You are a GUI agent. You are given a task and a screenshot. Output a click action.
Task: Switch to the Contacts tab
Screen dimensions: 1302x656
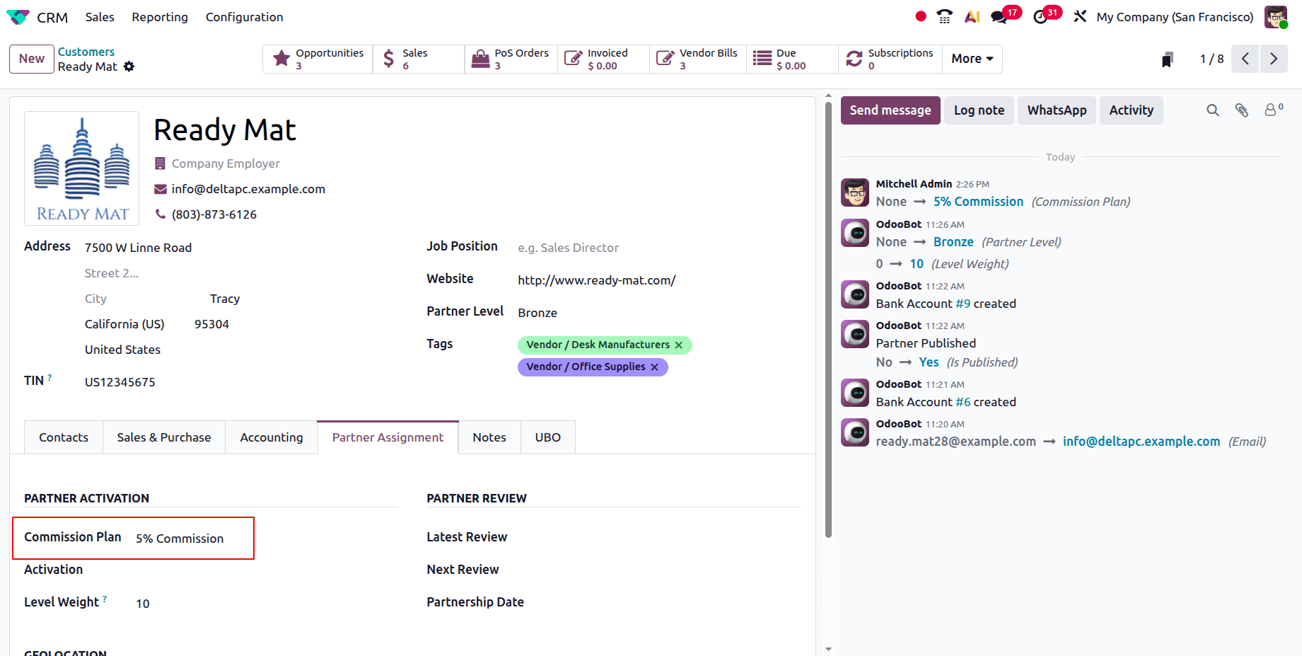coord(64,437)
